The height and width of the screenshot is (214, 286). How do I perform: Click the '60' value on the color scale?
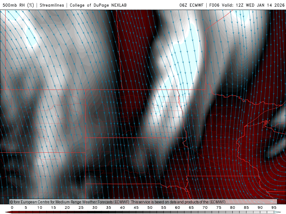coord(177,208)
